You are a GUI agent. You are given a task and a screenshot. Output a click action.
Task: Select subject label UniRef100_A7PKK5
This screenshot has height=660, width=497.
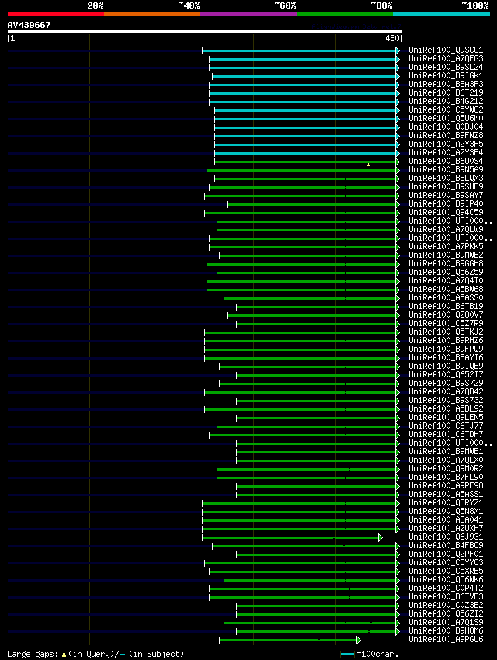tap(446, 247)
